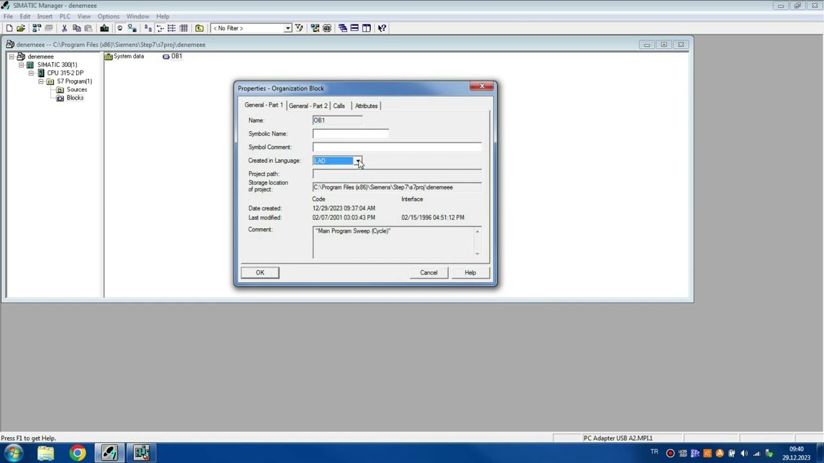Arrange windows horizontally using toolbar icon
The height and width of the screenshot is (463, 824).
(x=354, y=28)
